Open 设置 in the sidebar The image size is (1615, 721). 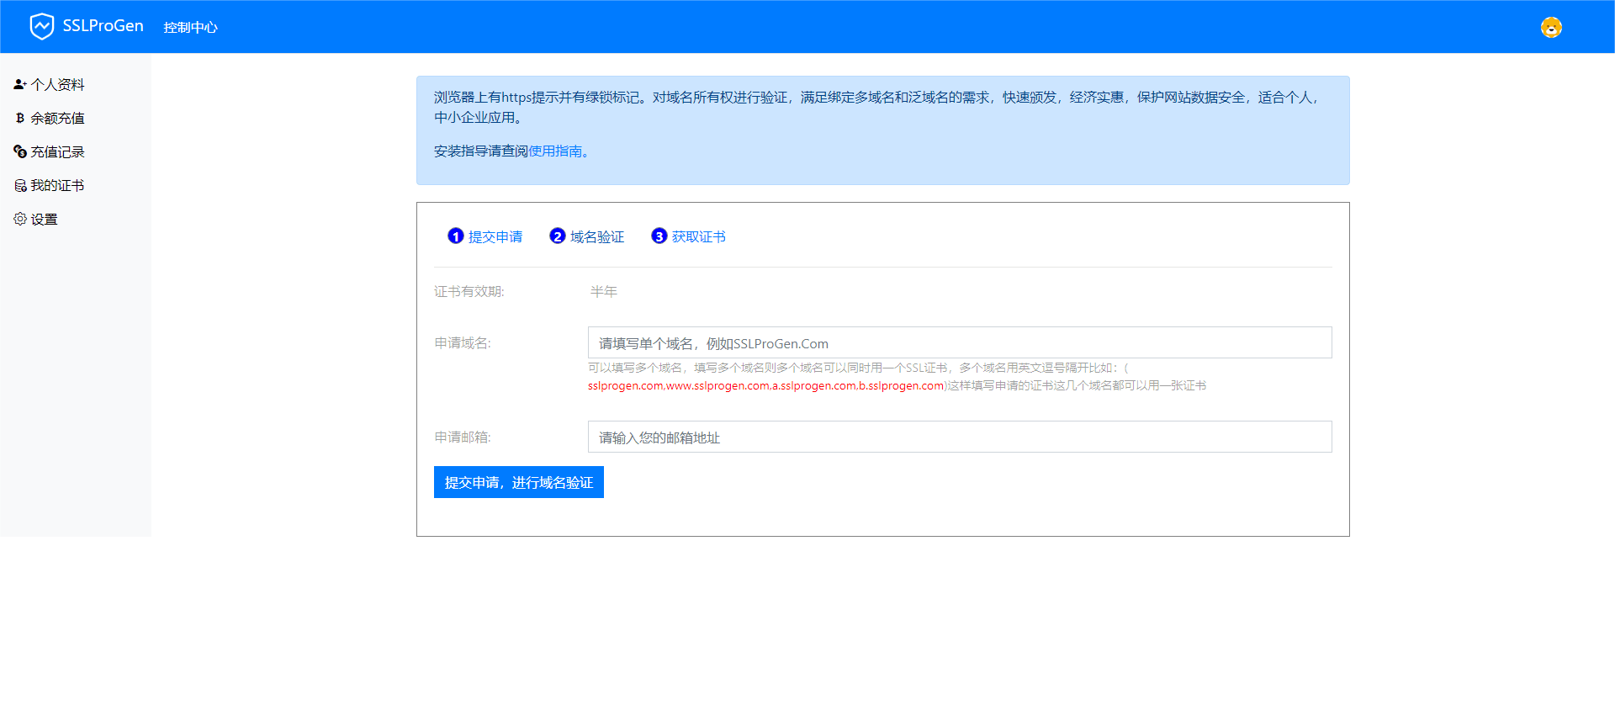(44, 219)
